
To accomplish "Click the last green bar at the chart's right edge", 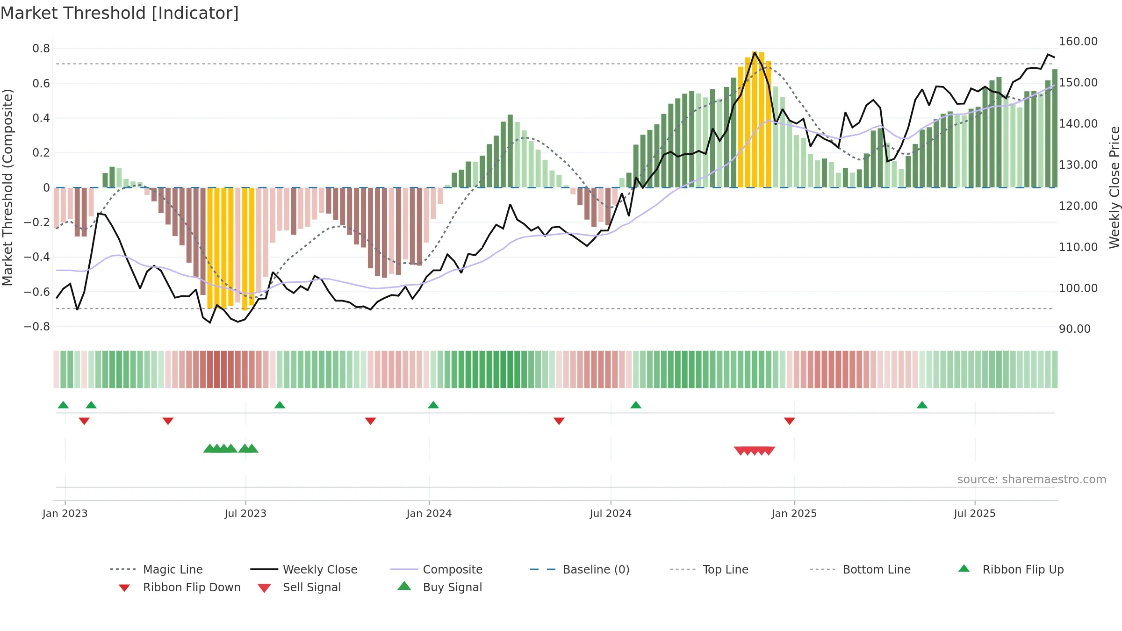I will coord(1055,128).
